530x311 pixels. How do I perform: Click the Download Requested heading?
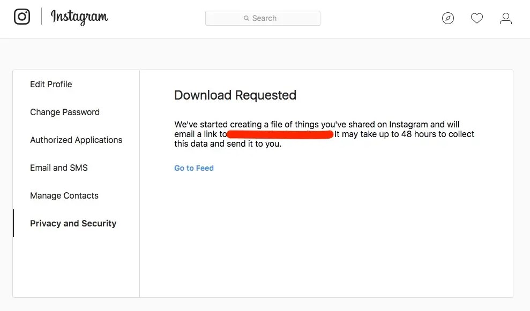235,95
